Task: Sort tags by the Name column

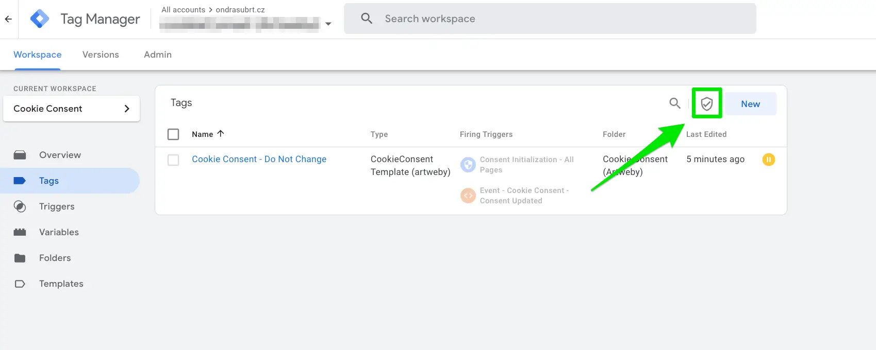Action: coord(208,134)
